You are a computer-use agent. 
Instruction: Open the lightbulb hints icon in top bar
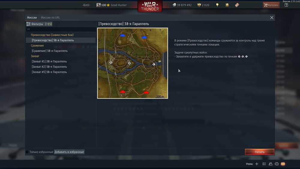click(x=217, y=5)
